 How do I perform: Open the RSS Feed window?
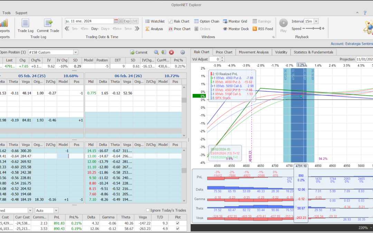click(x=263, y=29)
